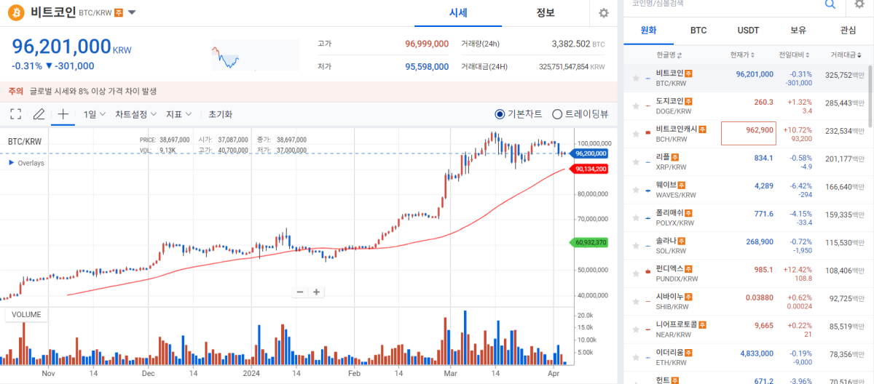Toggle favorite star for 리플

pyautogui.click(x=636, y=161)
